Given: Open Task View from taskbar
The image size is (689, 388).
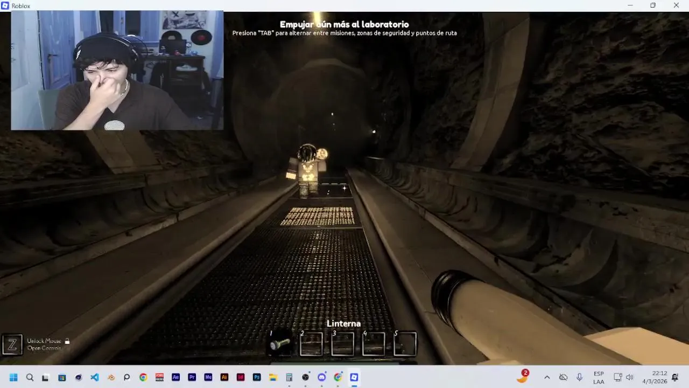Looking at the screenshot, I should [46, 377].
